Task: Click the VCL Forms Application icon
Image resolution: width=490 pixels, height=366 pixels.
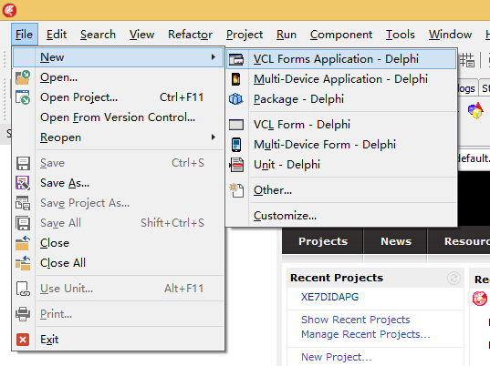Action: pyautogui.click(x=236, y=59)
